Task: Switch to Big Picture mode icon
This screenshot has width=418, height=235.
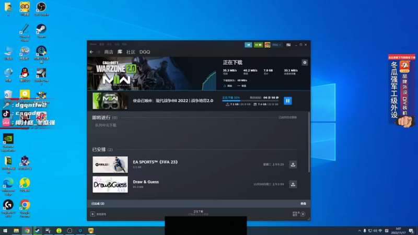Action: pos(288,45)
